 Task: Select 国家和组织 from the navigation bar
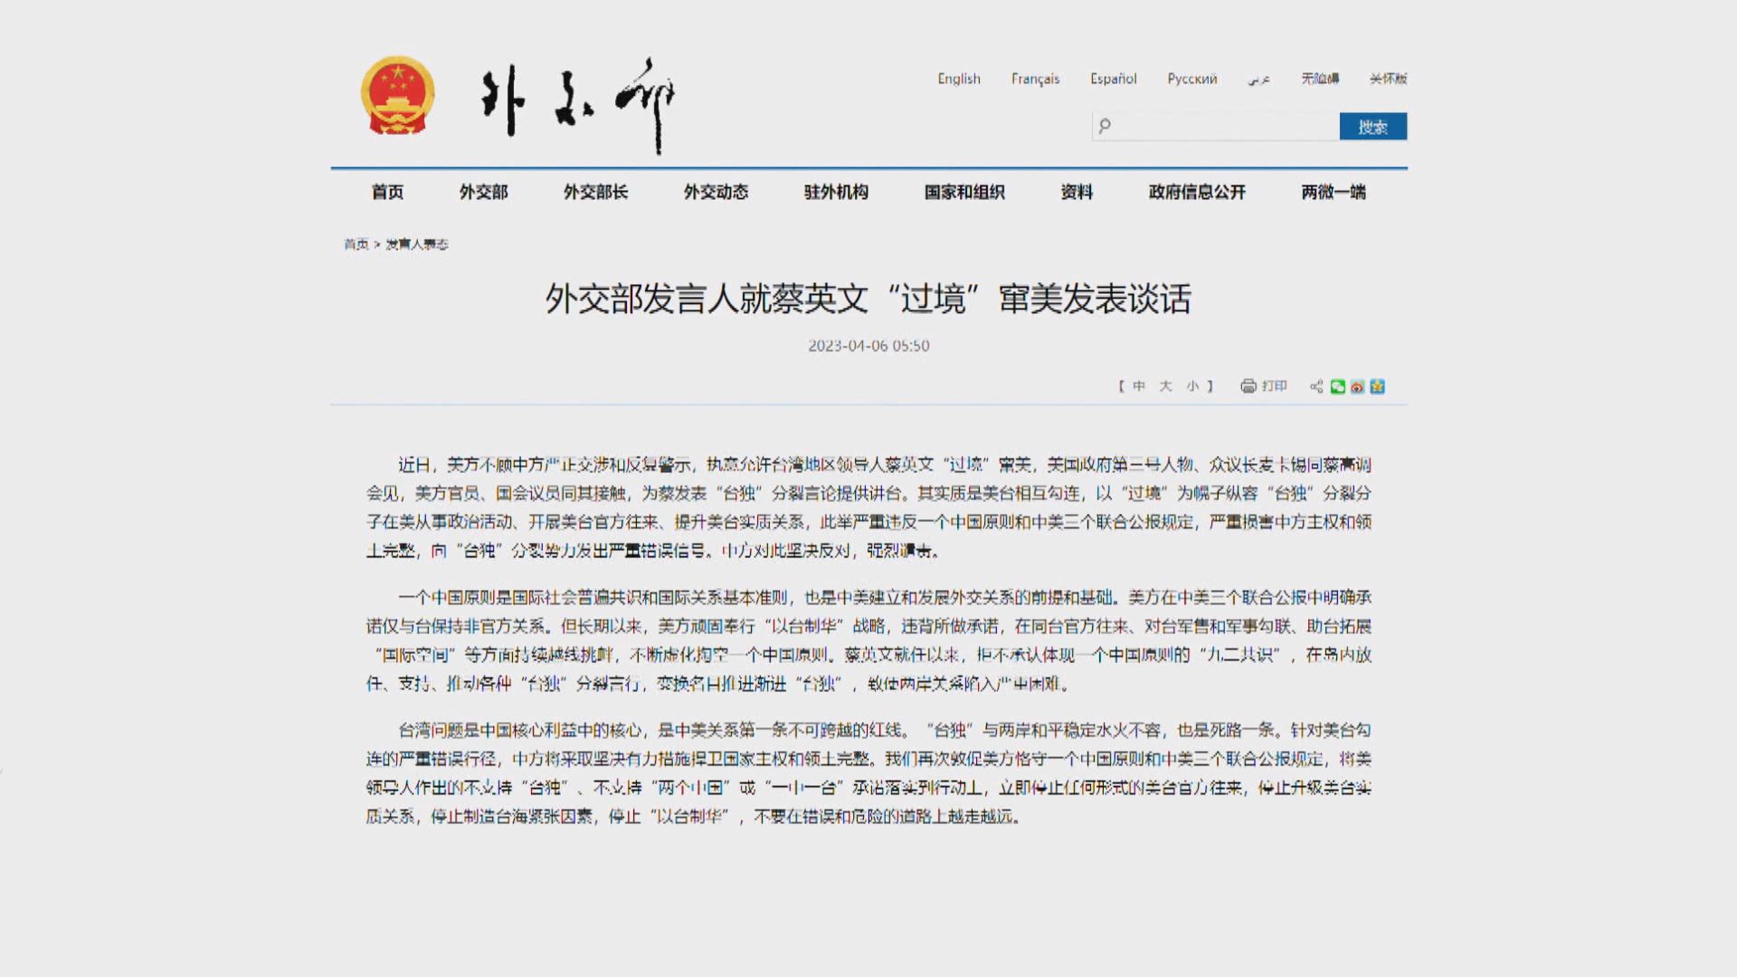(x=964, y=192)
